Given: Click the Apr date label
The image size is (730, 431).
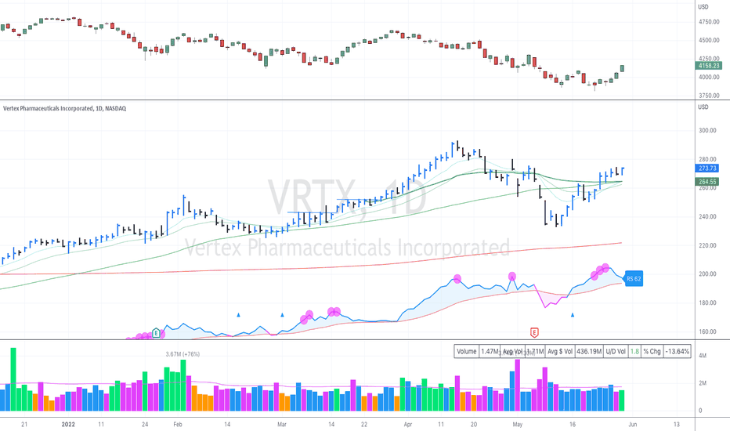Looking at the screenshot, I should 408,425.
